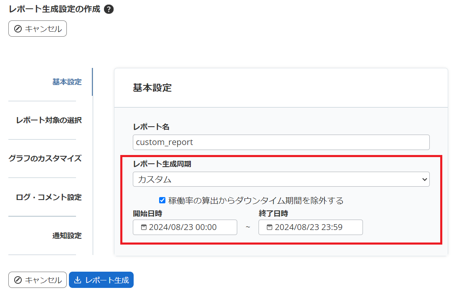Image resolution: width=459 pixels, height=295 pixels.
Task: Cancel using the bottom キャンセル button
Action: 37,280
